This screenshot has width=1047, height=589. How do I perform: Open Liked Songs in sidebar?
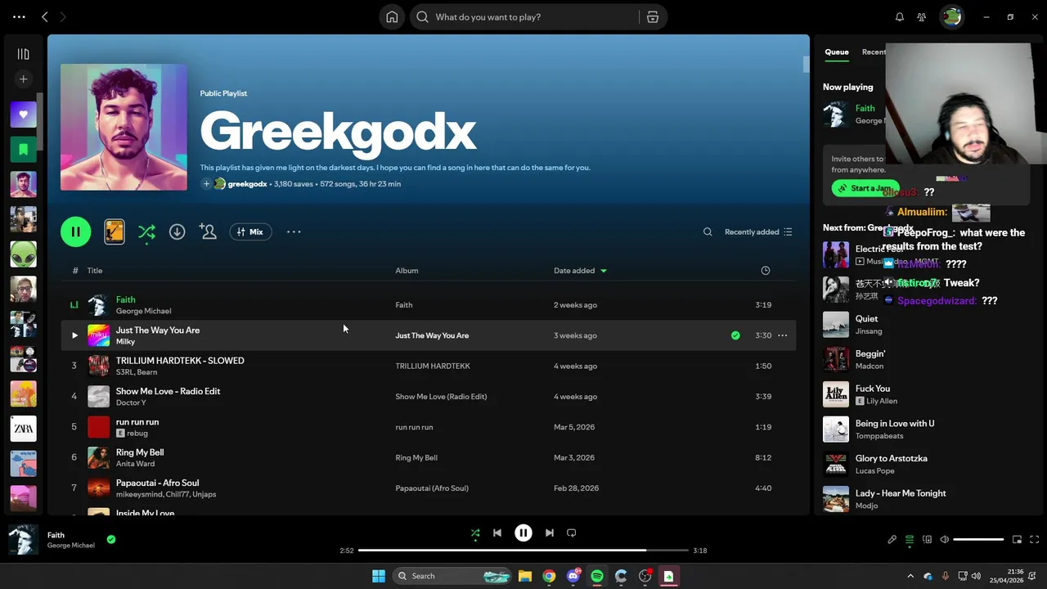(23, 115)
